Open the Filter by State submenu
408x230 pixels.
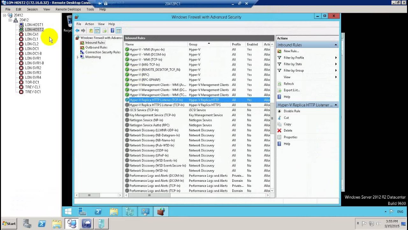tap(307, 64)
